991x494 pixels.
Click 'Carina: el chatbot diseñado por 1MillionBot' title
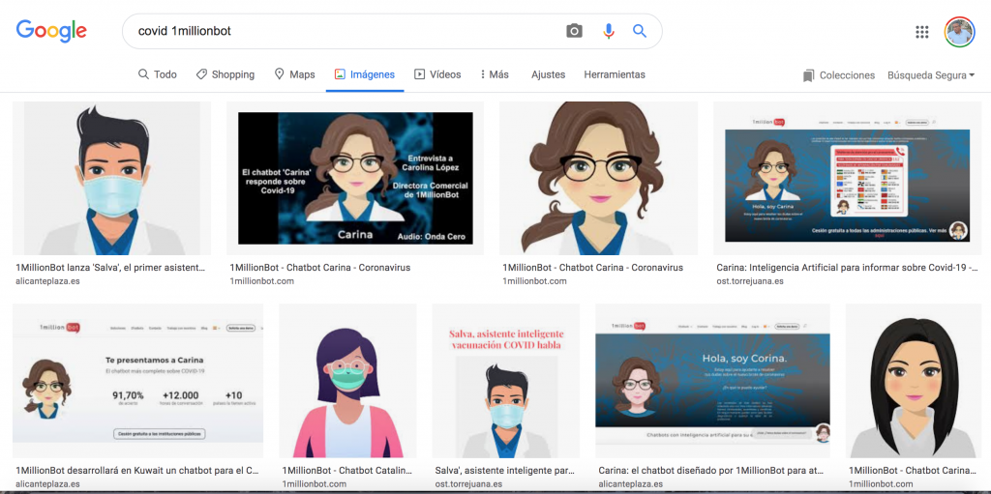click(711, 470)
